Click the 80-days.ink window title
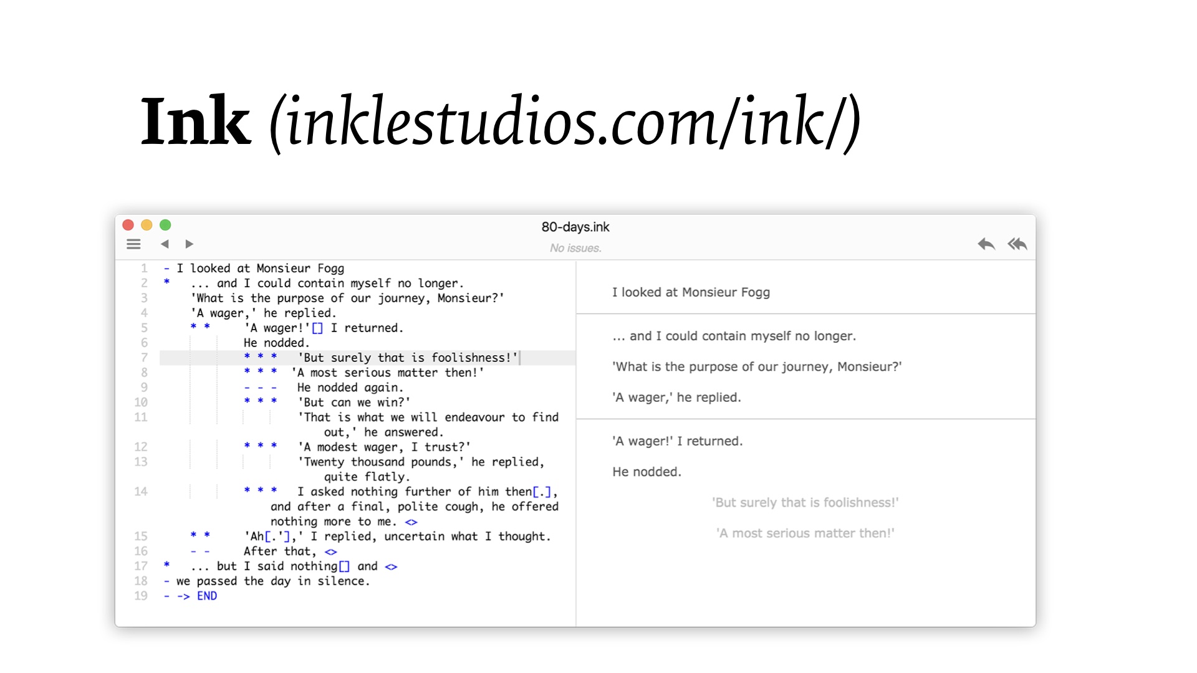Image resolution: width=1197 pixels, height=673 pixels. 575,227
